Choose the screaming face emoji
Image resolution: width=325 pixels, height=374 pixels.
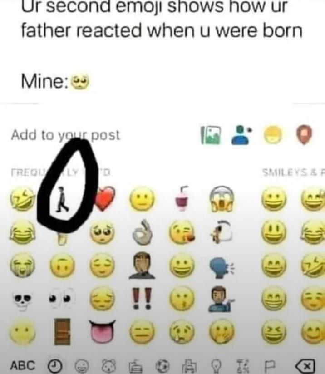click(x=222, y=199)
